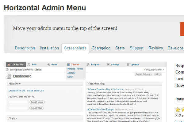Click the Horizontal Admin Menu page title
The width and height of the screenshot is (184, 122).
click(45, 8)
